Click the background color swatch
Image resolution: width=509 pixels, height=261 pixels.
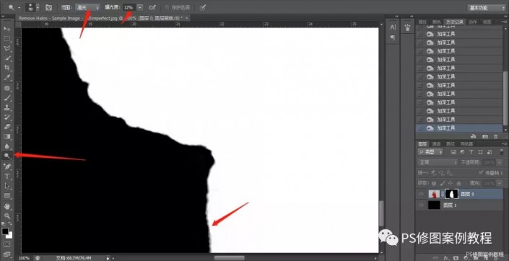coord(9,235)
